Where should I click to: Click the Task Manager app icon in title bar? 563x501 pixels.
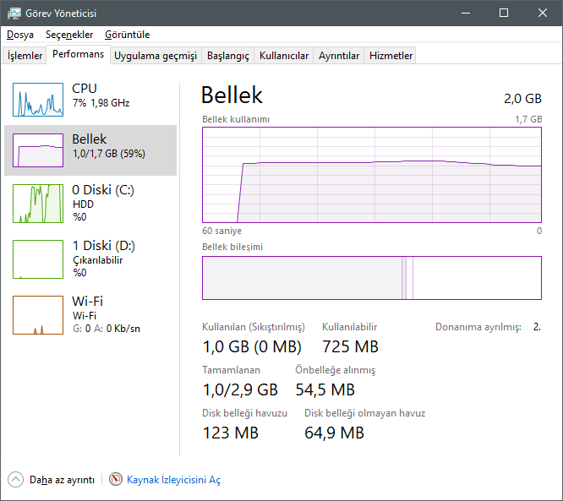tap(14, 13)
